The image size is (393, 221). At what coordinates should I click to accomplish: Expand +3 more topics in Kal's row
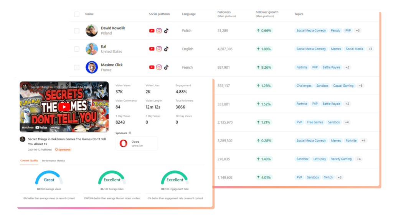click(370, 49)
